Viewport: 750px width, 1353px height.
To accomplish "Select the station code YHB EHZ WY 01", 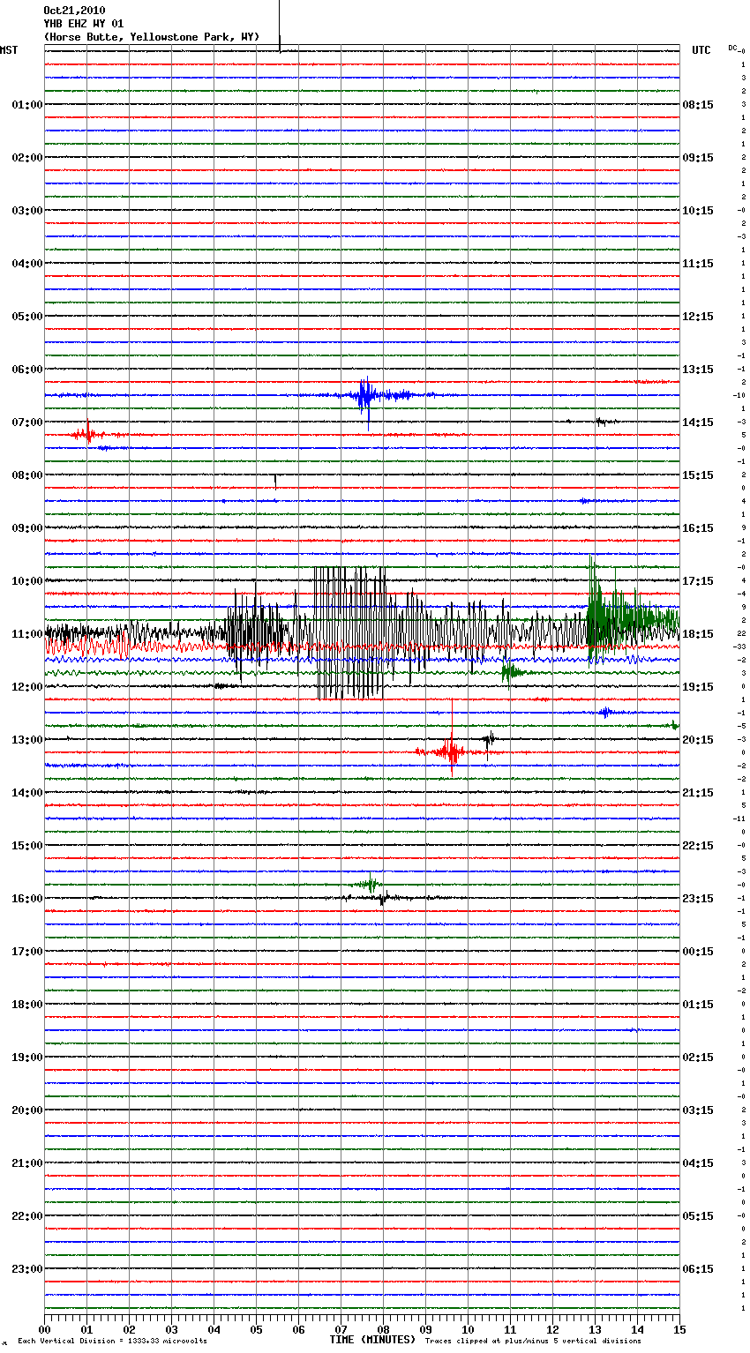I will click(84, 24).
